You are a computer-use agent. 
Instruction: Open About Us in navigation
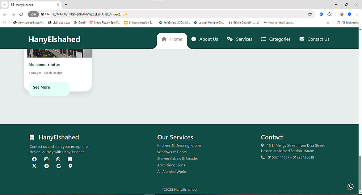(x=205, y=39)
